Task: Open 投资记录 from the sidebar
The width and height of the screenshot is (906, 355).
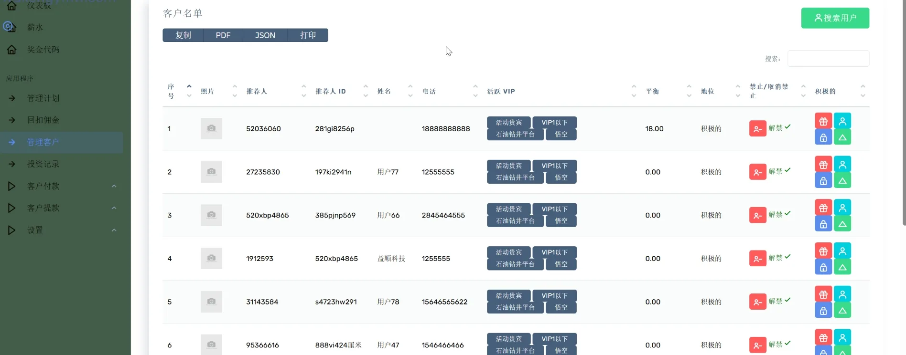Action: [43, 164]
